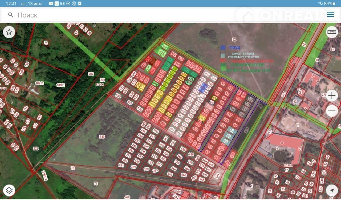
Task: Zoom in with the plus button
Action: pyautogui.click(x=332, y=96)
